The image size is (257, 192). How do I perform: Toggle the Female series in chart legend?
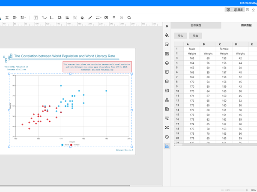tap(75, 145)
